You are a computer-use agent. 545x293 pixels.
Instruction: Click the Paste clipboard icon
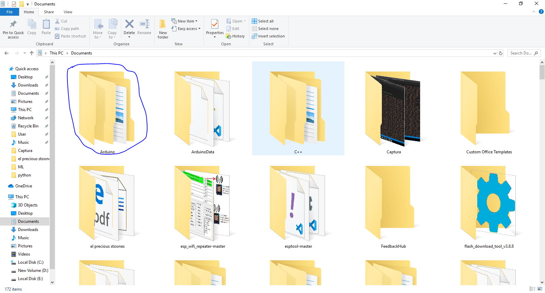click(x=46, y=25)
